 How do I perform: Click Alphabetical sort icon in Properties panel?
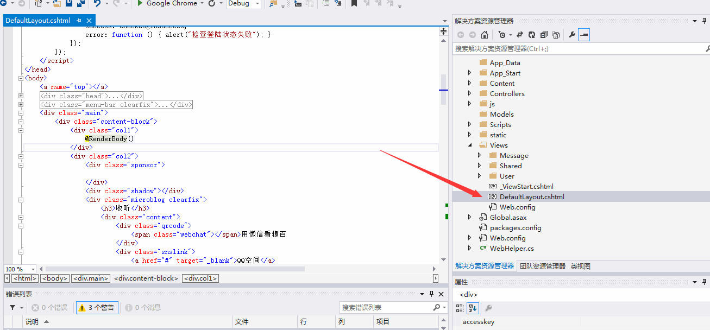click(x=472, y=308)
